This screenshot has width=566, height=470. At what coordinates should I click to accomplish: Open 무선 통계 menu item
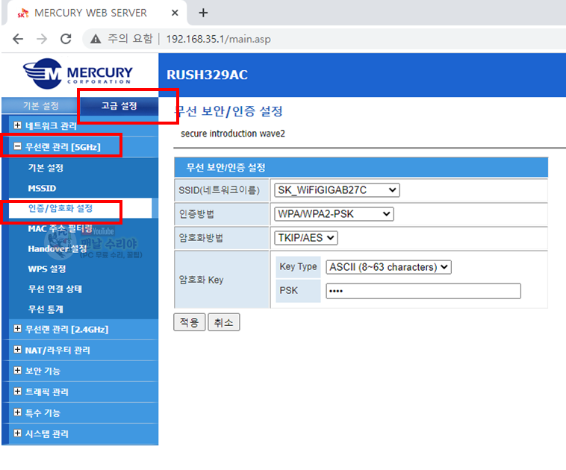pyautogui.click(x=46, y=310)
